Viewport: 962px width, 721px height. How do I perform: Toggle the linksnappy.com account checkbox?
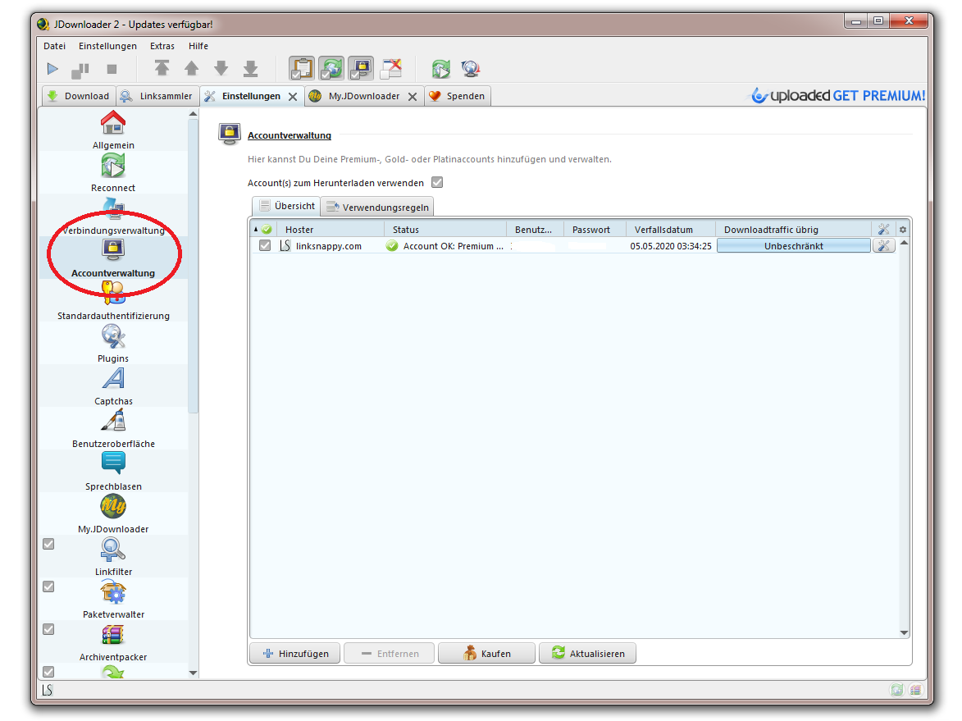coord(264,245)
